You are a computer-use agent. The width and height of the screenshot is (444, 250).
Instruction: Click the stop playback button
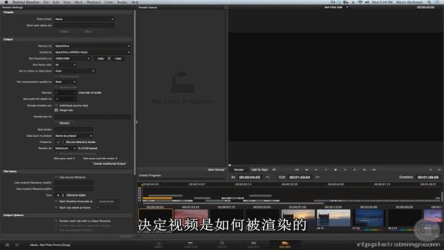pos(336,169)
